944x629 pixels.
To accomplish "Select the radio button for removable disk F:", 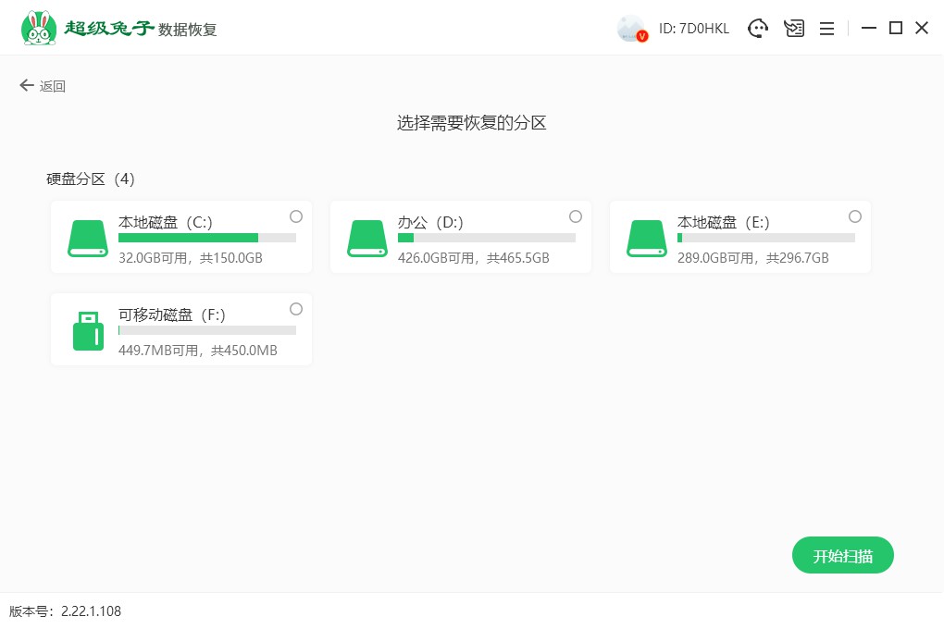I will [296, 309].
